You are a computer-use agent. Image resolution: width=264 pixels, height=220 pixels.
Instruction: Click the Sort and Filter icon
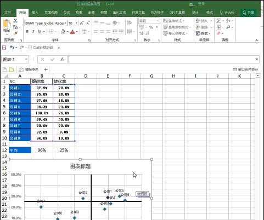point(228,21)
